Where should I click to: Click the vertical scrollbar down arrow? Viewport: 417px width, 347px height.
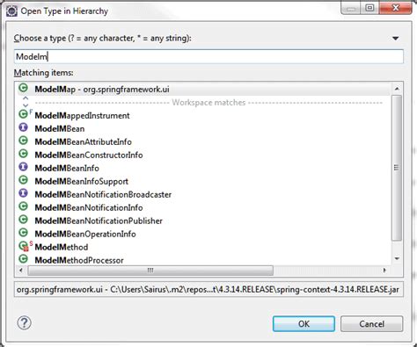[x=397, y=258]
